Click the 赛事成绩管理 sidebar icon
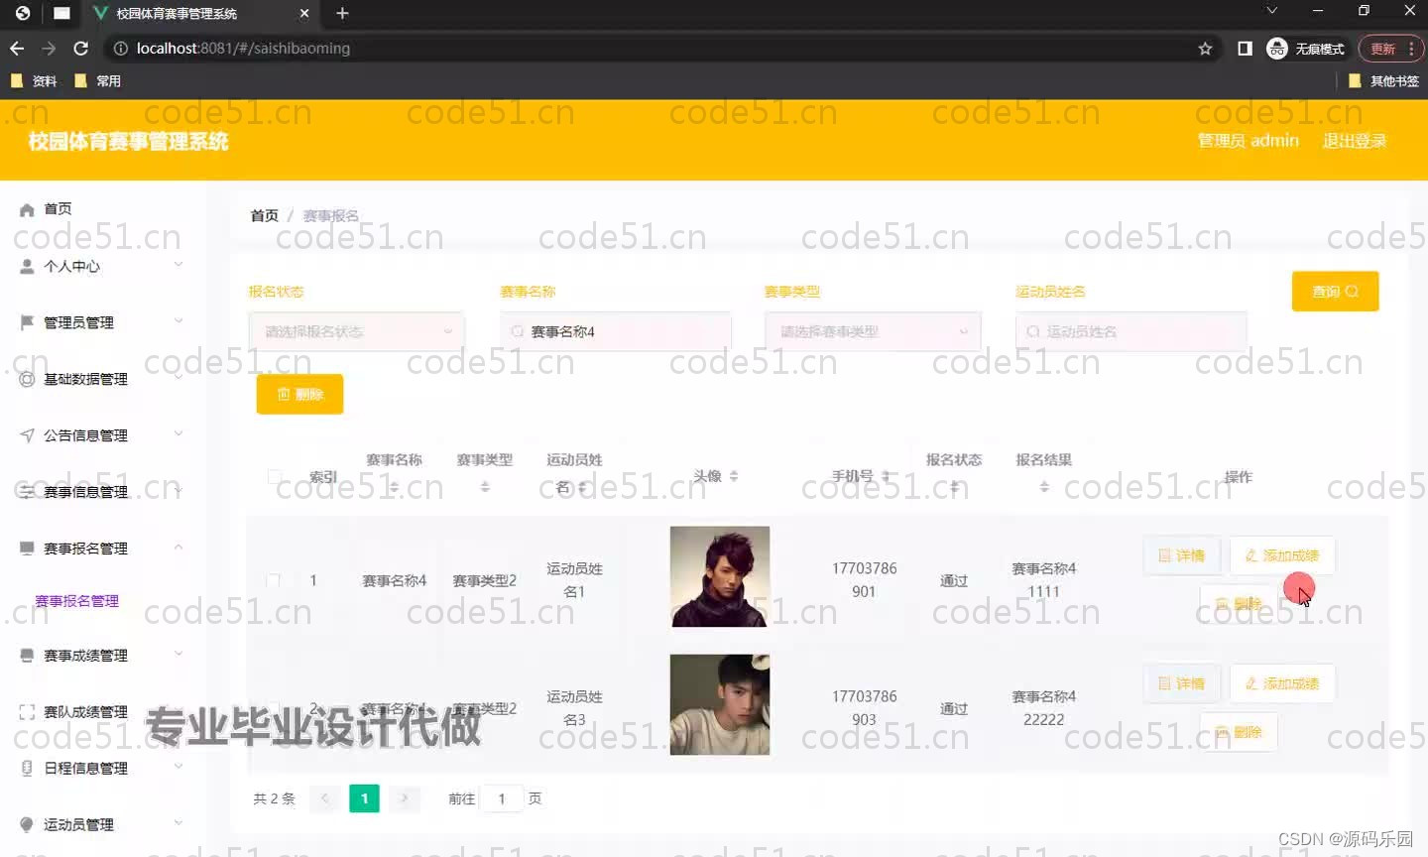The height and width of the screenshot is (857, 1428). coord(27,655)
